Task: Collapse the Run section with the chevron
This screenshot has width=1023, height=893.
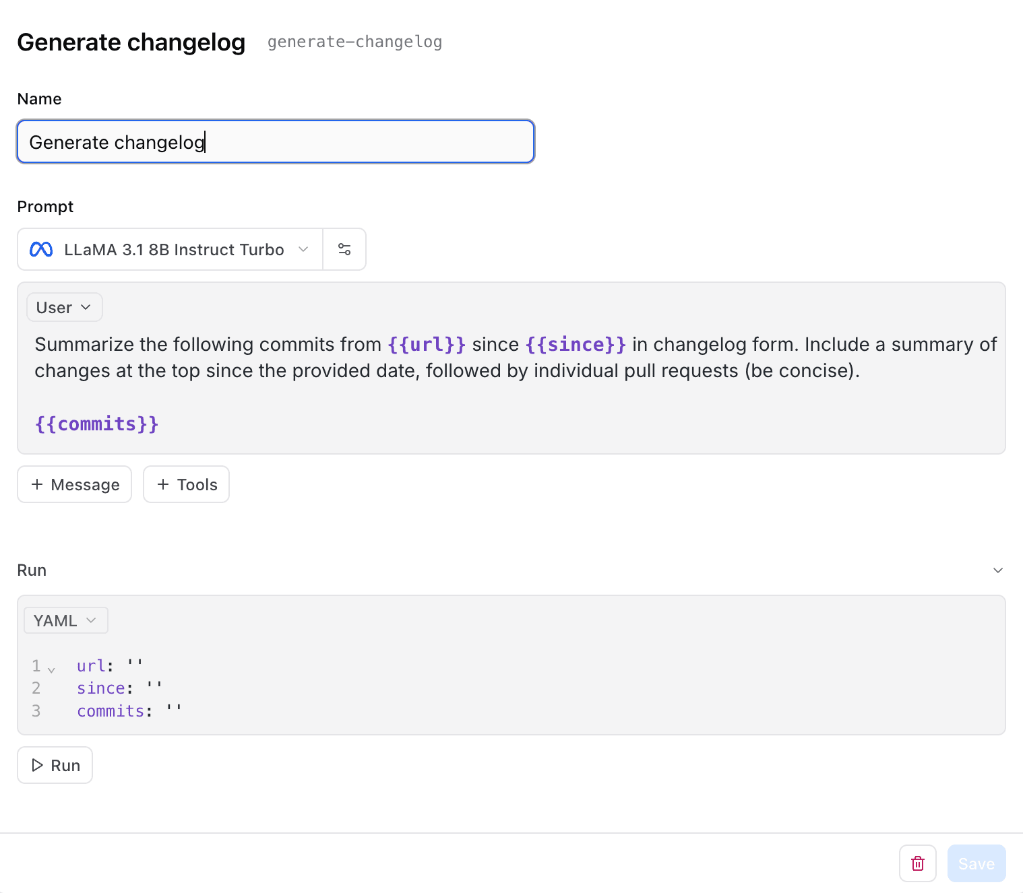Action: (998, 570)
